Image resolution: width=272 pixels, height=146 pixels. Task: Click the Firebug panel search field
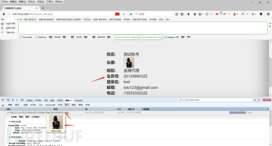[215, 100]
